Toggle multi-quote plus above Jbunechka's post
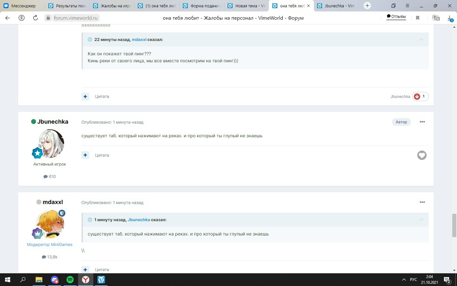Viewport: 457px width, 286px height. coord(85,97)
